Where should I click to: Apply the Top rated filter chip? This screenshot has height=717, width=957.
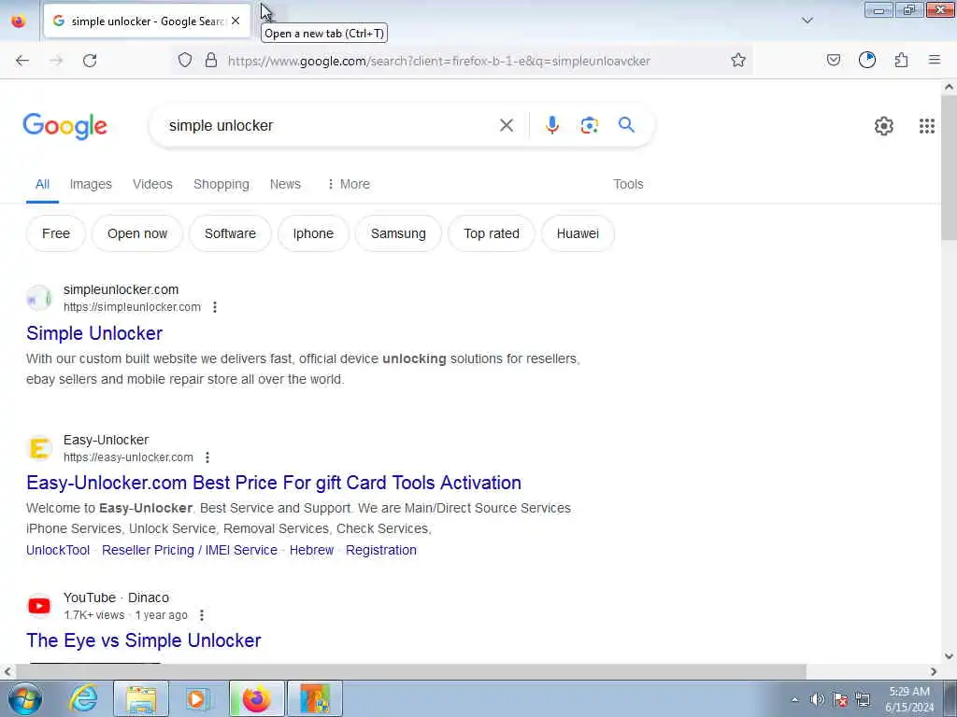click(x=492, y=233)
